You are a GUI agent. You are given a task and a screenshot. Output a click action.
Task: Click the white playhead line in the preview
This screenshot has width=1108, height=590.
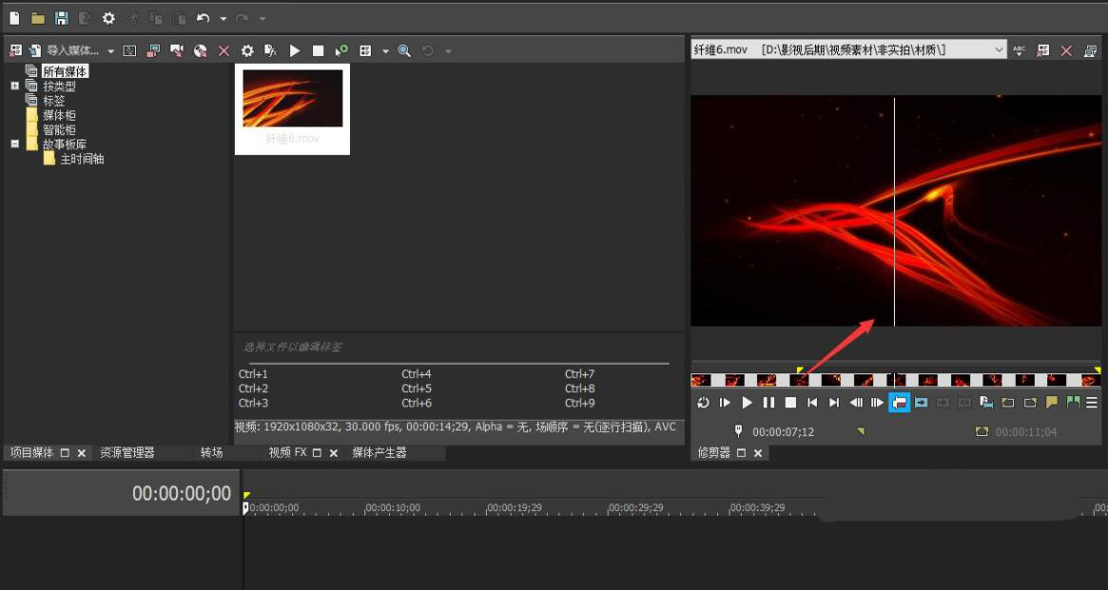[895, 209]
